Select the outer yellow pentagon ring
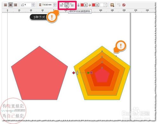 [102, 98]
